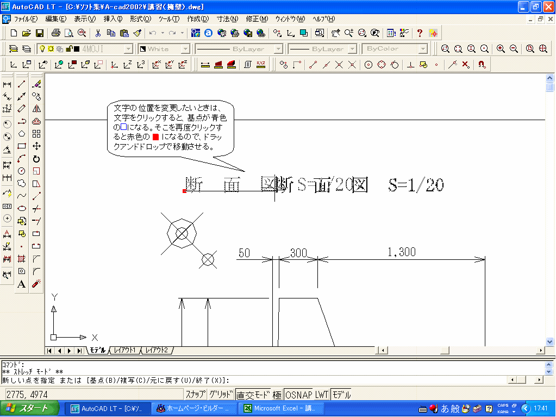Select the Radius Dimension tool

click(7, 124)
